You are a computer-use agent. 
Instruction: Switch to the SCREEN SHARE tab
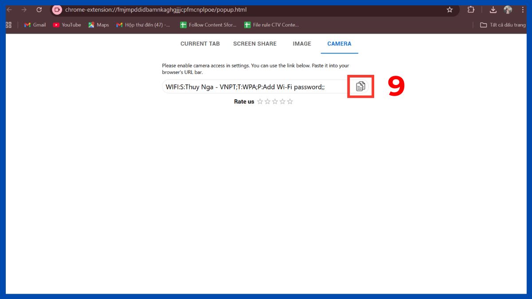[255, 44]
